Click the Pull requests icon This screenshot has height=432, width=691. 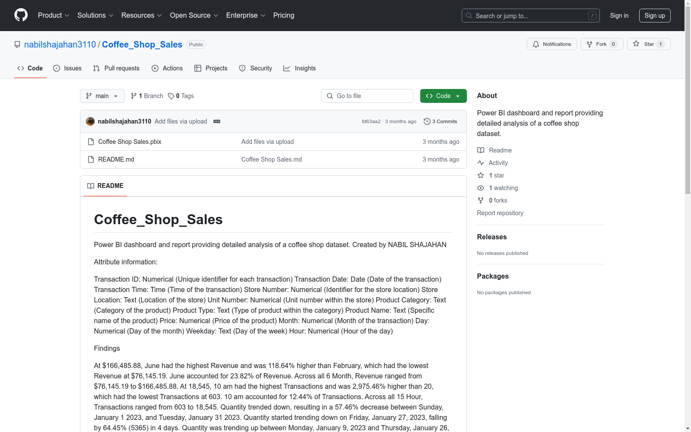pyautogui.click(x=96, y=68)
